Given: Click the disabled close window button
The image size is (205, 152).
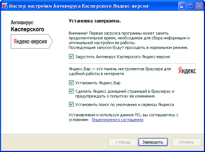Looking at the screenshot, I should pos(199,6).
